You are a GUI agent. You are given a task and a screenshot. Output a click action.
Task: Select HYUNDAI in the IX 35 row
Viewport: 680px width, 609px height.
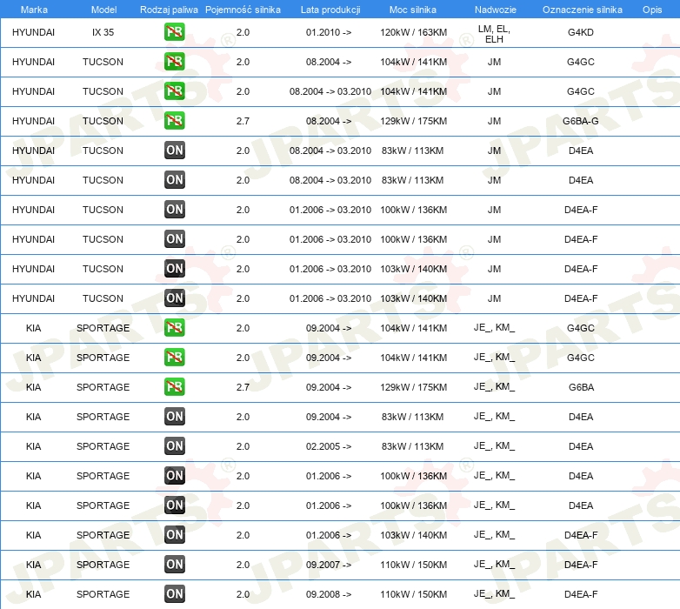point(33,32)
